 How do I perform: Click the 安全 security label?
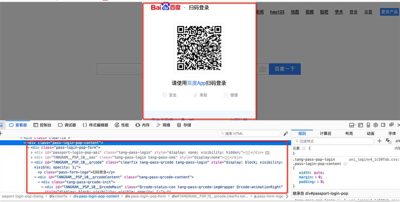click(x=173, y=95)
